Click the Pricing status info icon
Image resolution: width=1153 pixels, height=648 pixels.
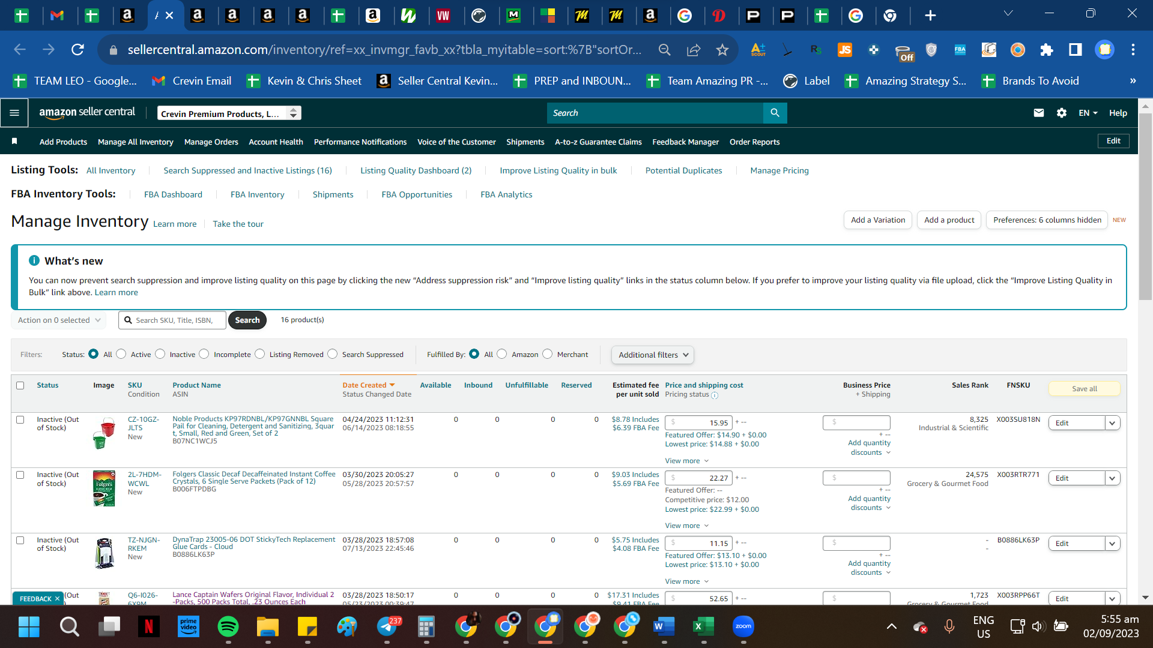(x=715, y=395)
